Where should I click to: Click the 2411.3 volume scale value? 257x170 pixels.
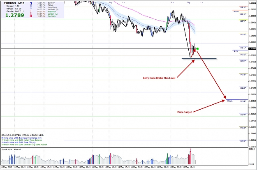click(251, 149)
